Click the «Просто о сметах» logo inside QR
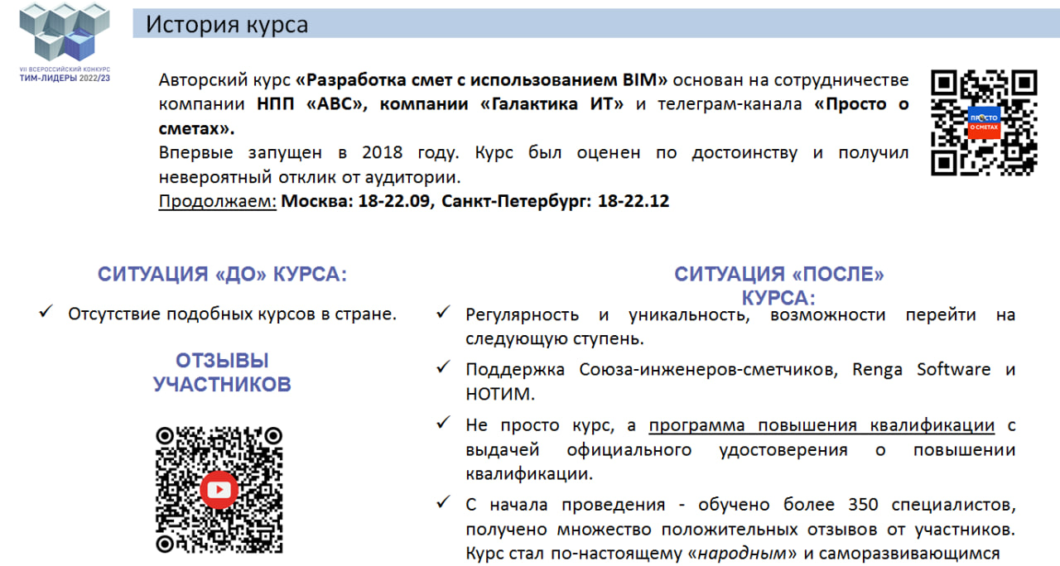This screenshot has height=566, width=1060. pyautogui.click(x=985, y=122)
